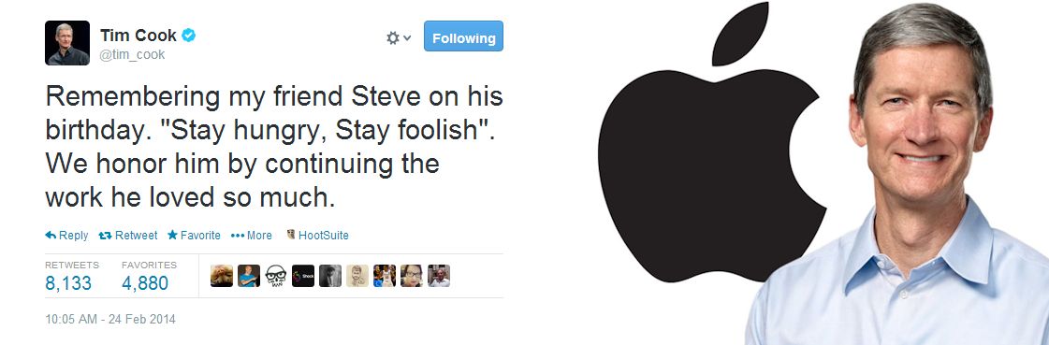The image size is (1049, 345).
Task: Click Tim Cook's profile picture thumbnail
Action: click(67, 43)
